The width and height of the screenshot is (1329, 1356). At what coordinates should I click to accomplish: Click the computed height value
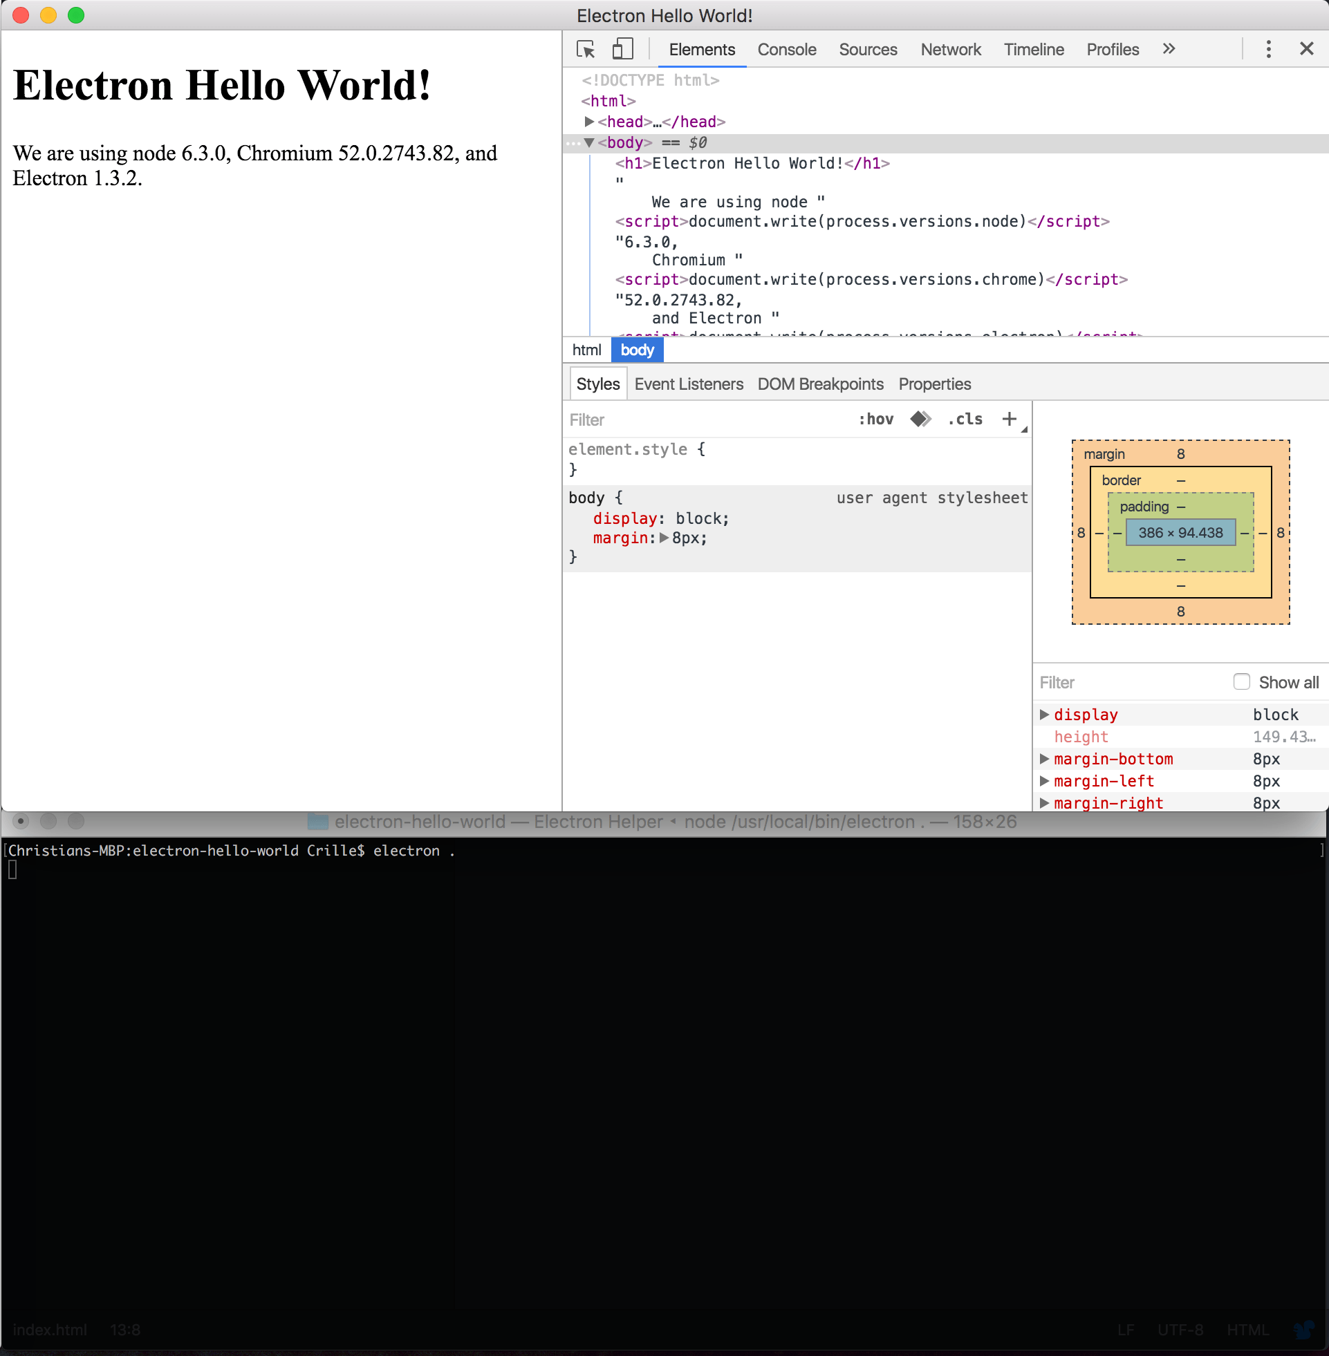1283,737
